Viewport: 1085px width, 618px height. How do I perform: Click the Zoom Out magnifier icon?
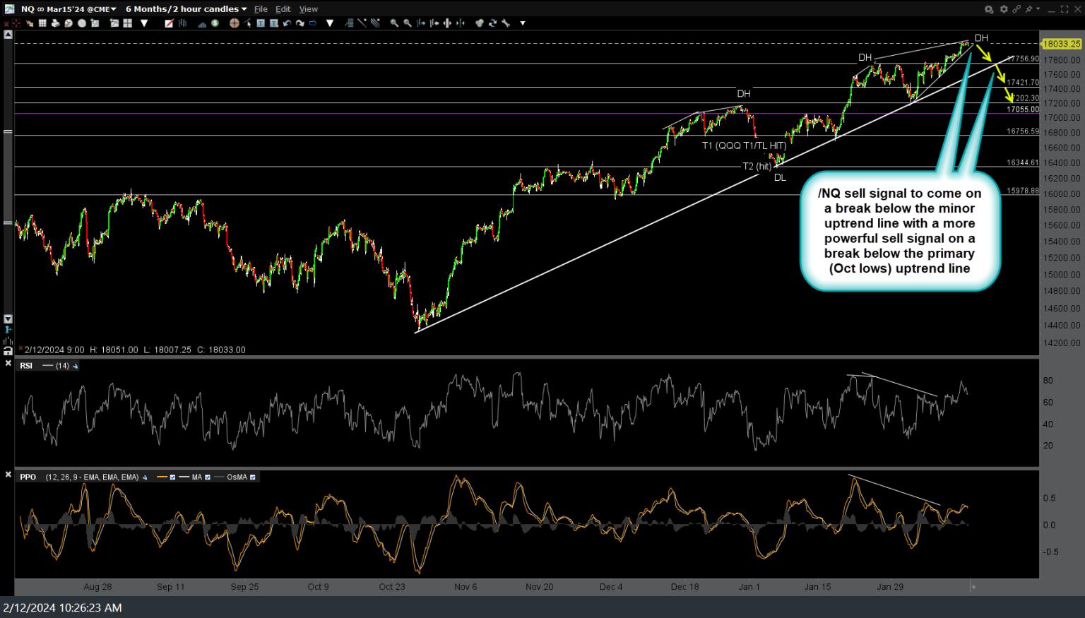coord(406,23)
